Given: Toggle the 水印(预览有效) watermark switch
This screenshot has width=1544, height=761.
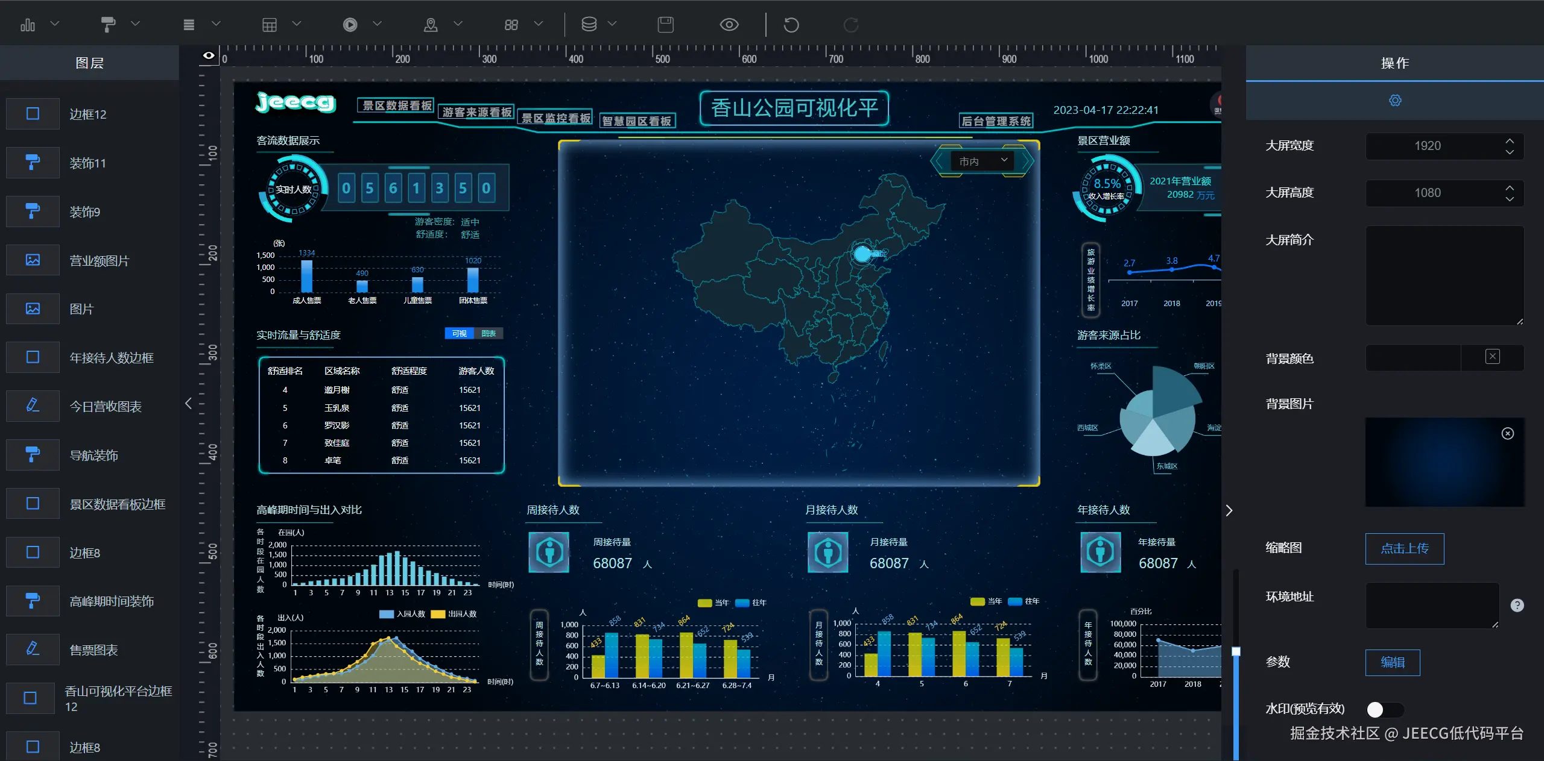Looking at the screenshot, I should [1384, 709].
